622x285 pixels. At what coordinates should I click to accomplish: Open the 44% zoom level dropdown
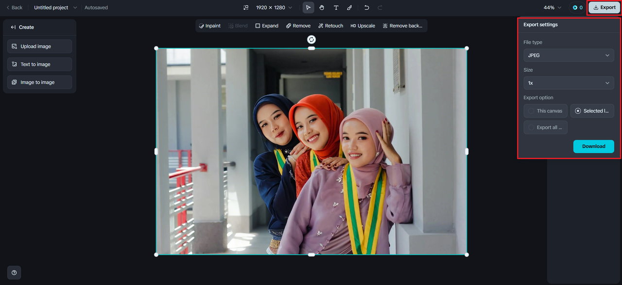coord(553,8)
